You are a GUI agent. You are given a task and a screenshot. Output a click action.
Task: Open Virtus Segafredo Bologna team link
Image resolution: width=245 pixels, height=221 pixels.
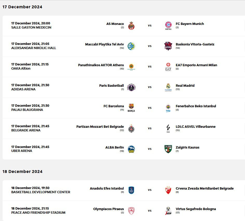tap(196, 209)
